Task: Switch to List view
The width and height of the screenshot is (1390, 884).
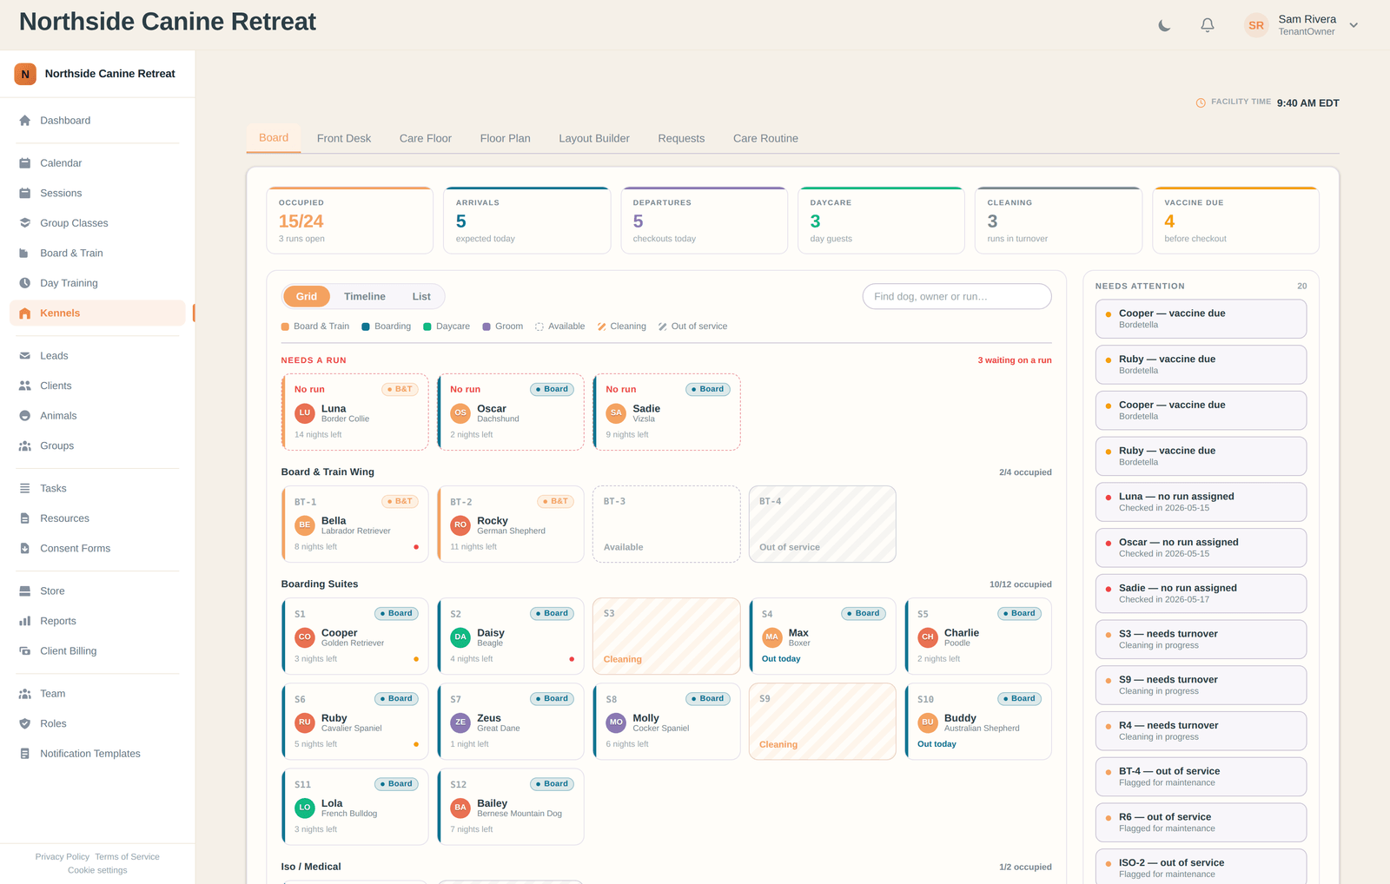Action: tap(421, 296)
